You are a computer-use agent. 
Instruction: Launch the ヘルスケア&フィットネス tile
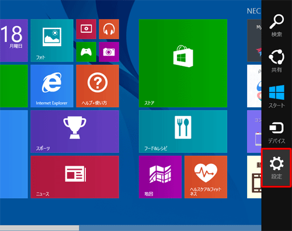point(206,177)
